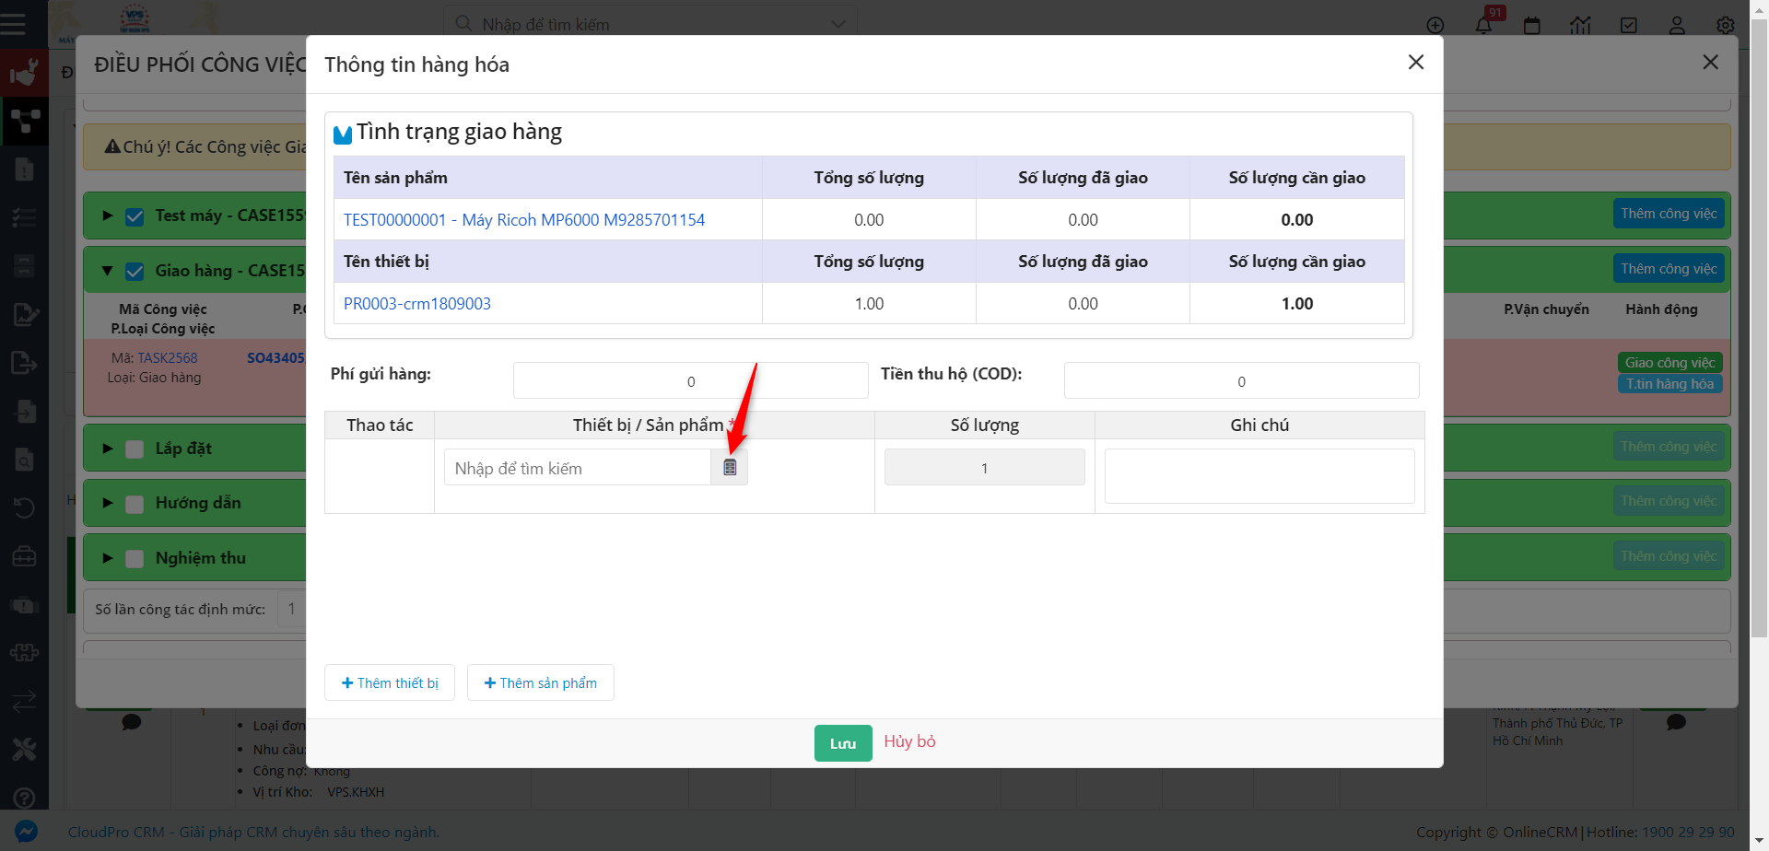Viewport: 1769px width, 851px height.
Task: Open the maintenance hand-wrench sidebar icon
Action: tap(24, 72)
